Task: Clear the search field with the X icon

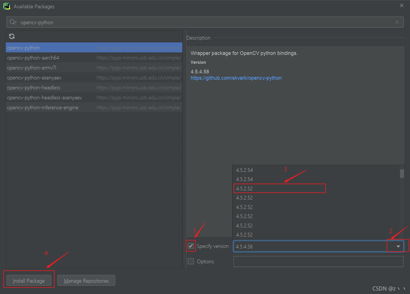Action: pyautogui.click(x=397, y=22)
